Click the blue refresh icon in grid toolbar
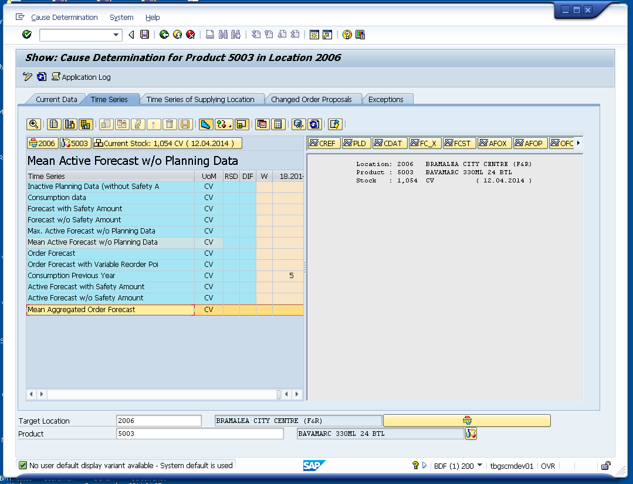633x484 pixels. tap(314, 124)
